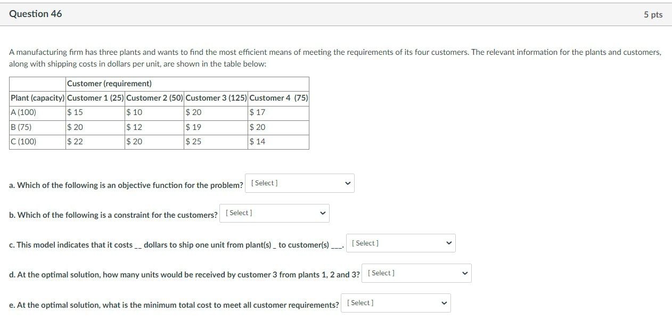Click the Customer (requirement) header cell

(187, 84)
